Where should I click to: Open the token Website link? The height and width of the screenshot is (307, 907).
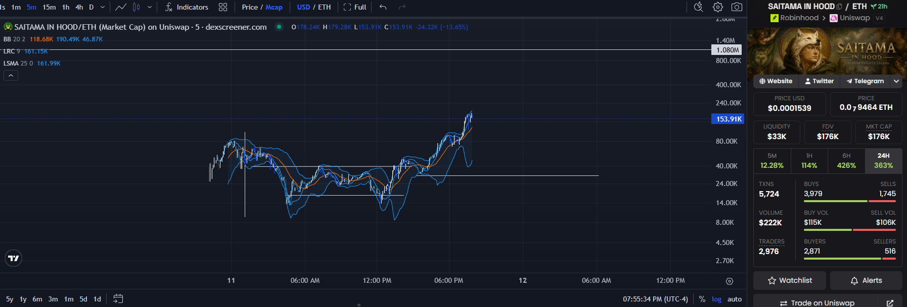click(776, 81)
